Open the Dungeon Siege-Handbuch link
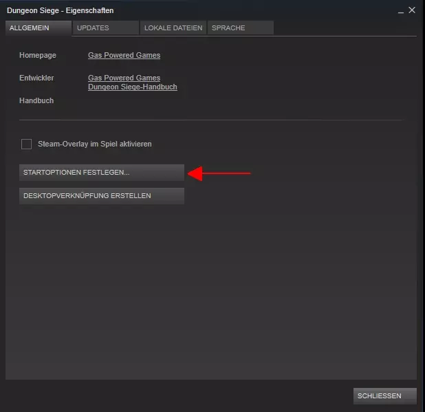This screenshot has height=412, width=425. click(x=133, y=87)
